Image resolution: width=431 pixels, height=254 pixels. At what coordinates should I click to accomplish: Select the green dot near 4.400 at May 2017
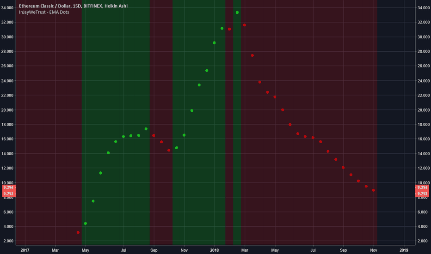click(x=86, y=224)
